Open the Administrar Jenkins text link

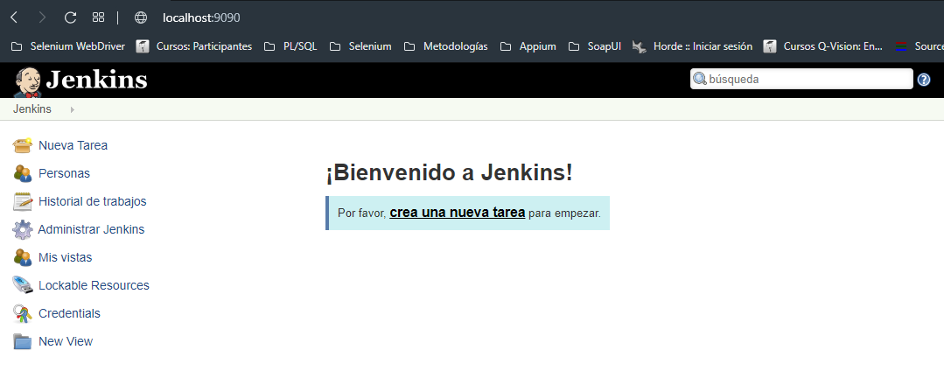pyautogui.click(x=91, y=229)
